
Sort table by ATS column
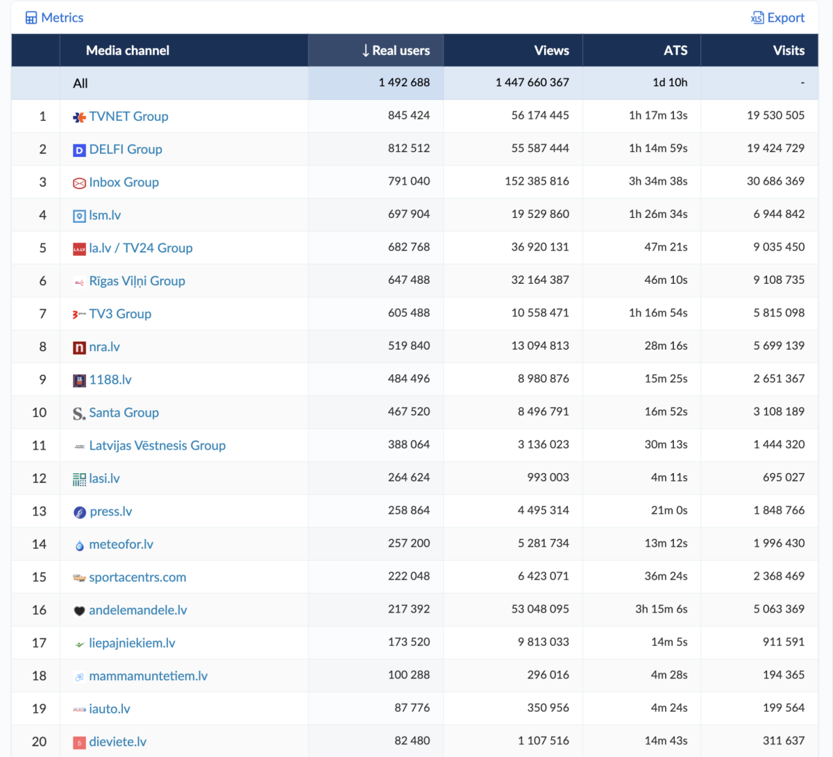tap(675, 51)
